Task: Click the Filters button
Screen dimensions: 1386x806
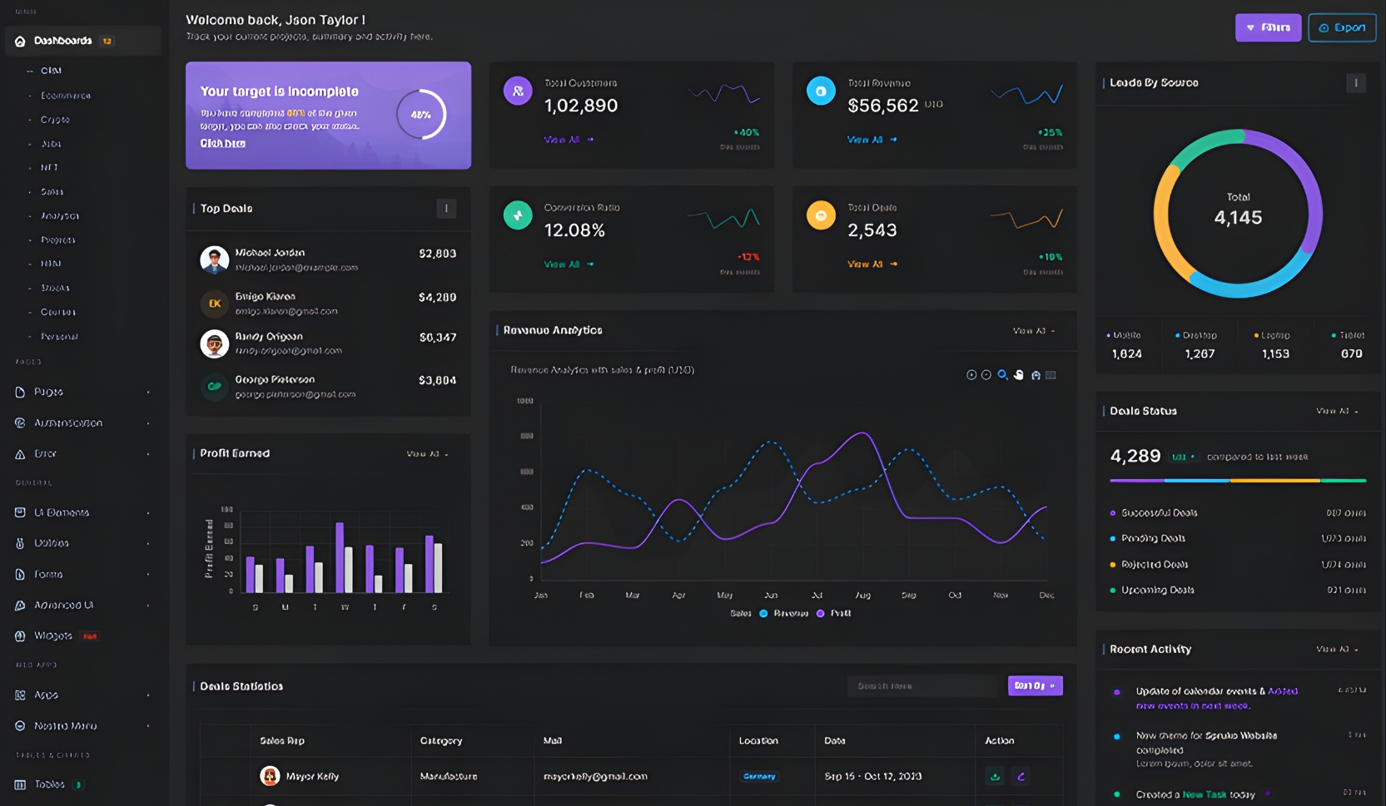Action: pyautogui.click(x=1268, y=27)
